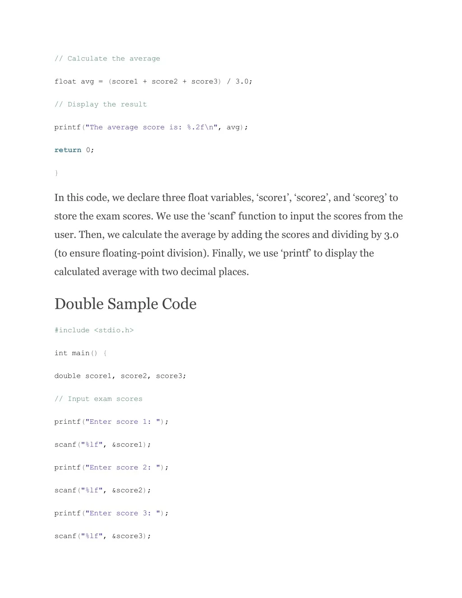Click the printf 'Enter score 2:' line
The width and height of the screenshot is (462, 598).
(111, 468)
